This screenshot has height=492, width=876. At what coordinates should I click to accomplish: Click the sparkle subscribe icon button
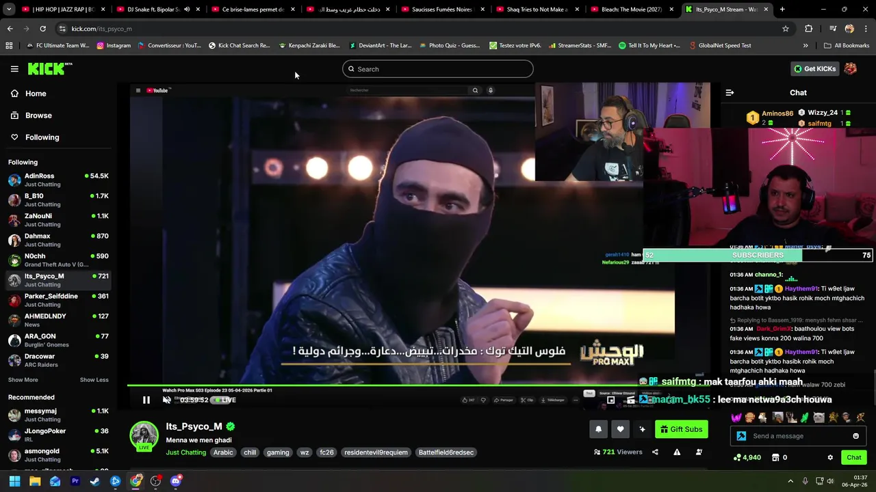click(x=642, y=429)
